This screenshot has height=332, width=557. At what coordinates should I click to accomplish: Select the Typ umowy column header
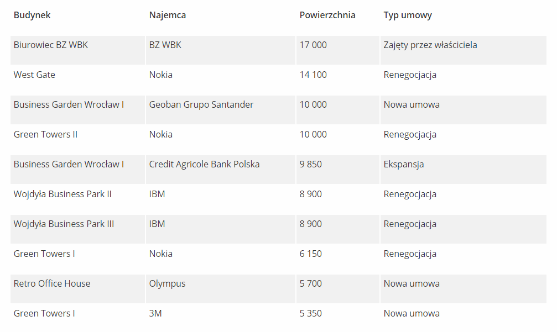(x=408, y=15)
